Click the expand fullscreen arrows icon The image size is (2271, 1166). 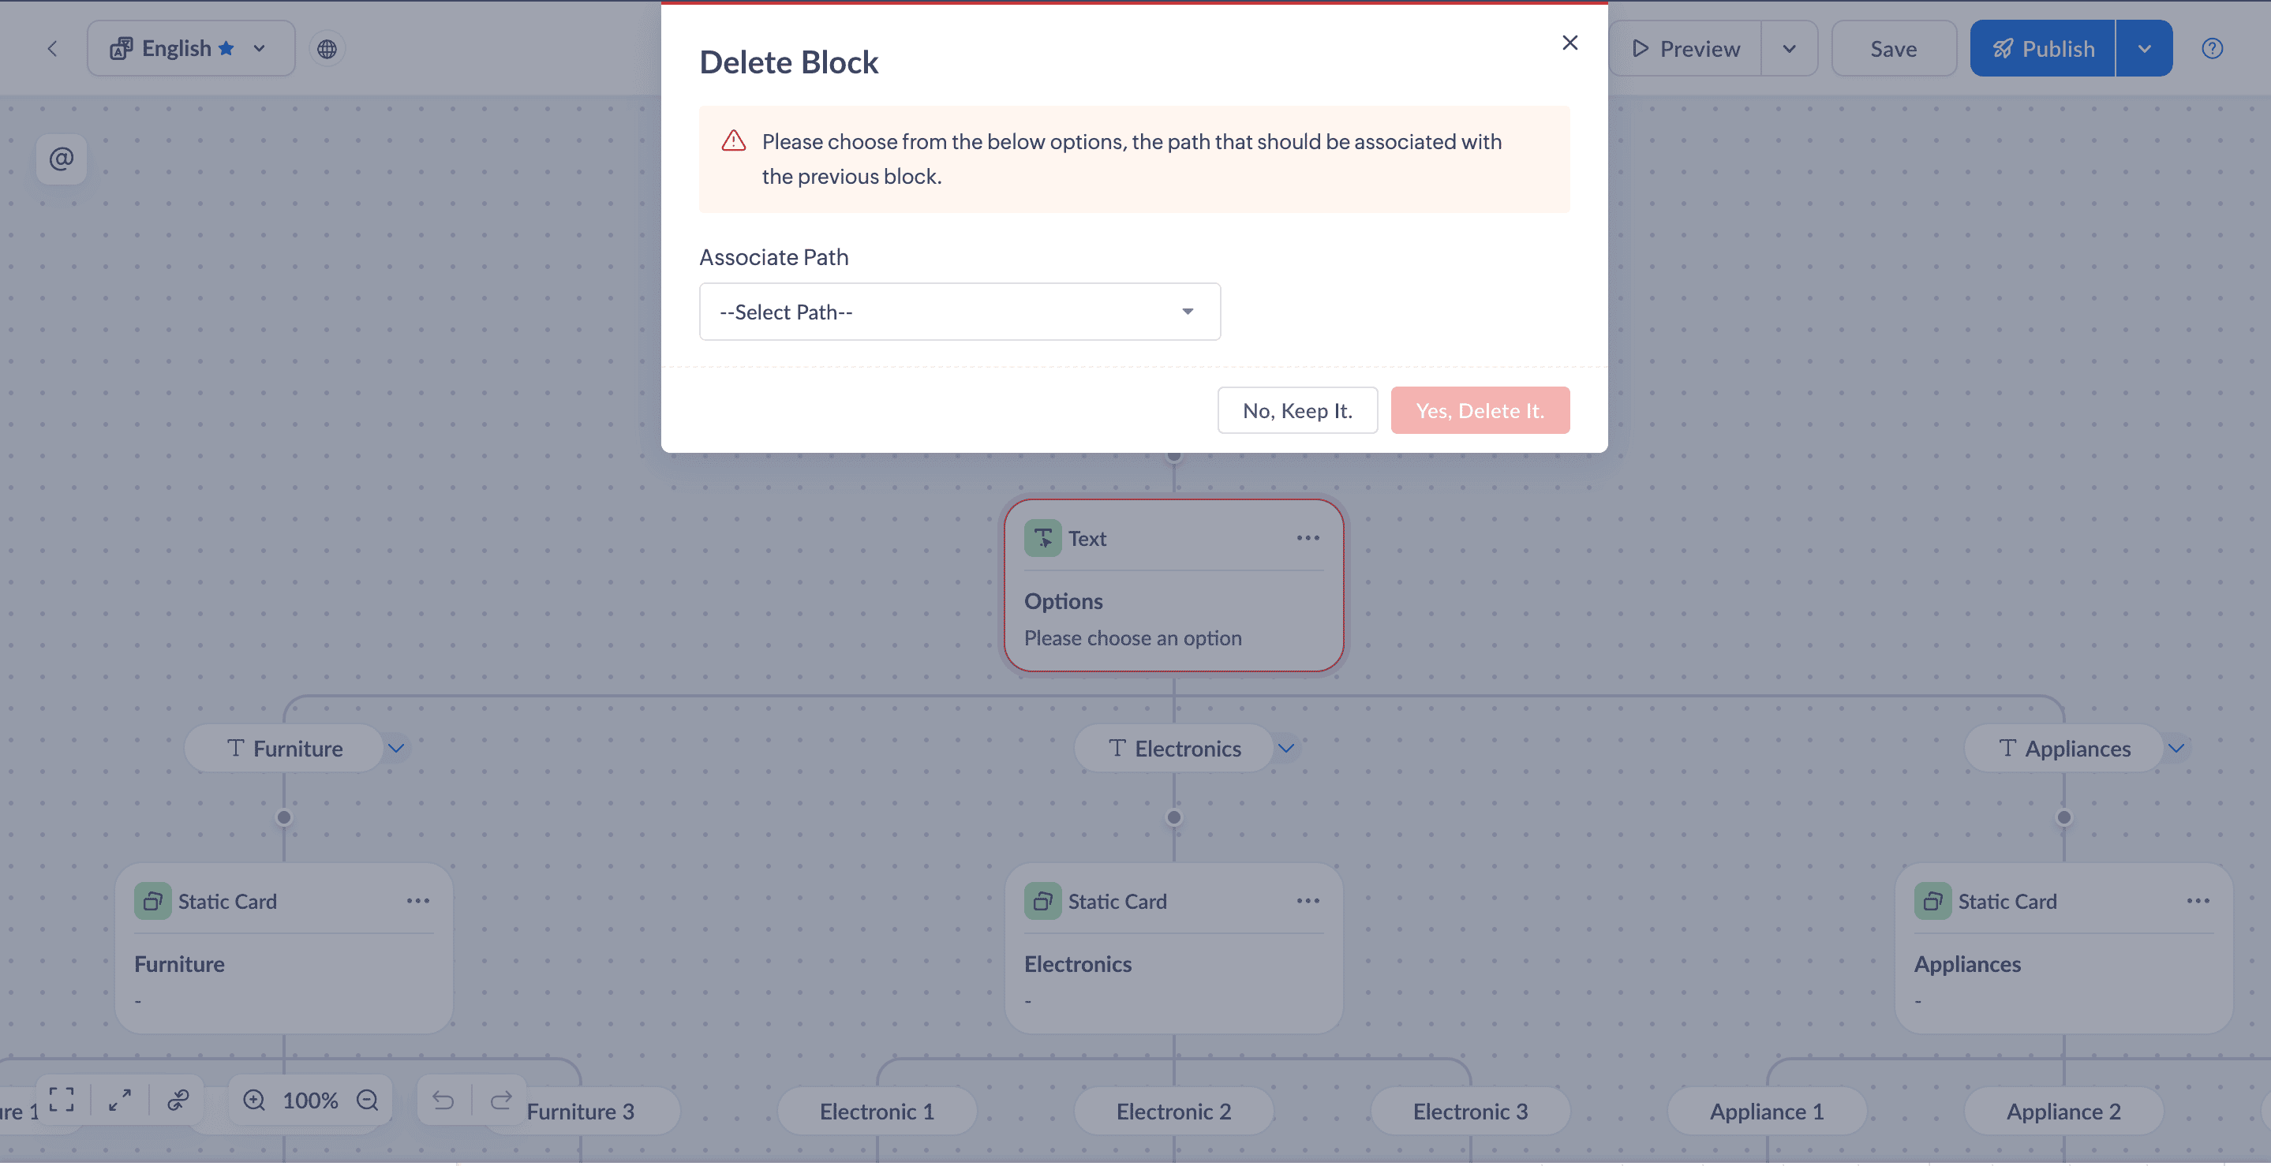pos(120,1099)
